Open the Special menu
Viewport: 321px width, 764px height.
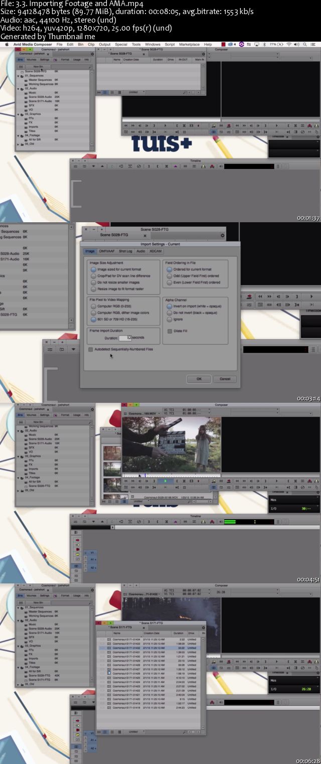[121, 44]
